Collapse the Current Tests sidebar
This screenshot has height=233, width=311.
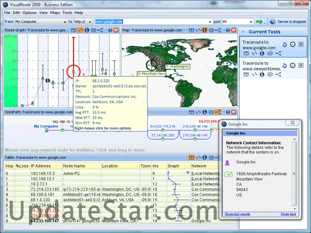(x=243, y=32)
